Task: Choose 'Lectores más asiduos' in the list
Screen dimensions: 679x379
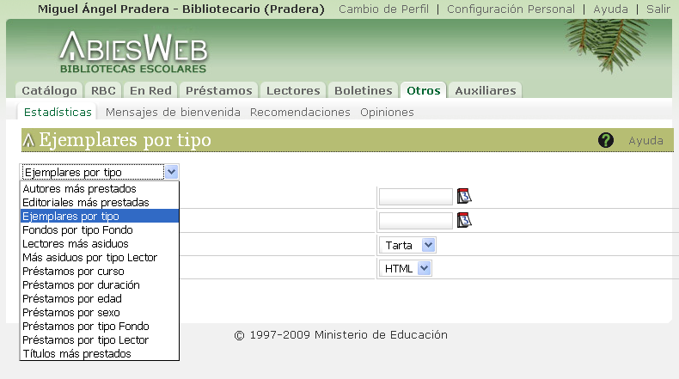Action: tap(100, 244)
